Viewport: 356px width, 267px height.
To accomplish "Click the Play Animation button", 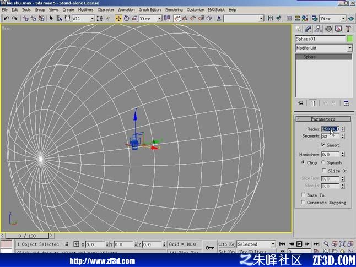I will point(299,244).
